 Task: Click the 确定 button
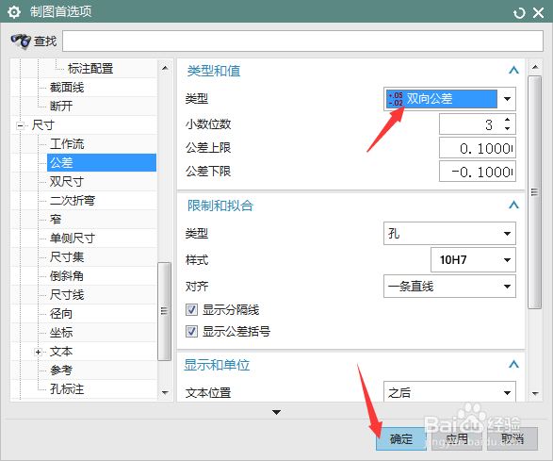click(x=401, y=438)
